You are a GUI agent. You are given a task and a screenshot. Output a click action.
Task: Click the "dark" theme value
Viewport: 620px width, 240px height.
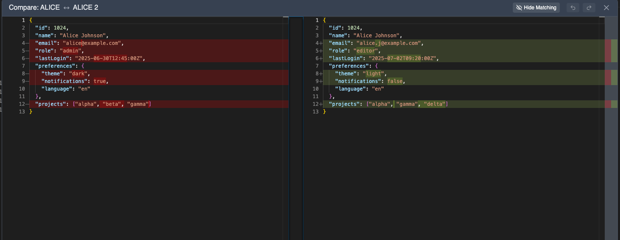click(79, 74)
